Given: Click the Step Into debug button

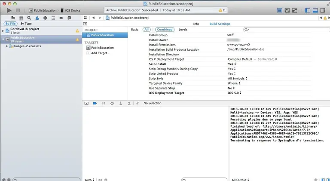Looking at the screenshot, I should pyautogui.click(x=121, y=103).
